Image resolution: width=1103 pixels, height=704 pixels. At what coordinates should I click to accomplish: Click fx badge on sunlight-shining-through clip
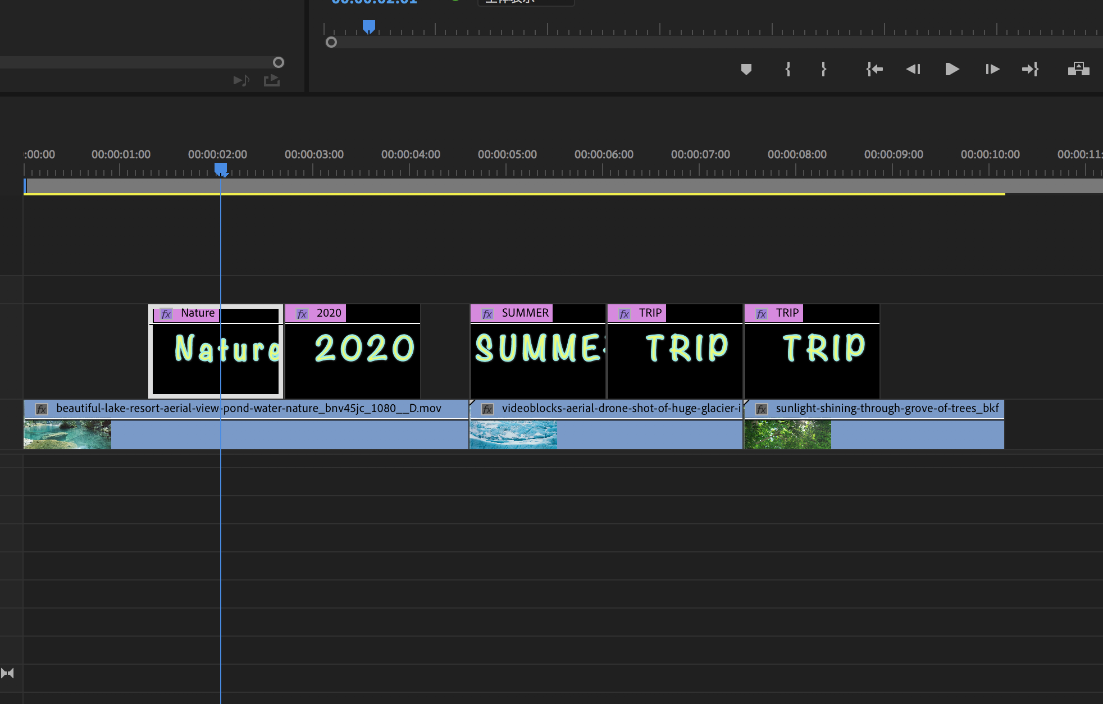tap(762, 409)
